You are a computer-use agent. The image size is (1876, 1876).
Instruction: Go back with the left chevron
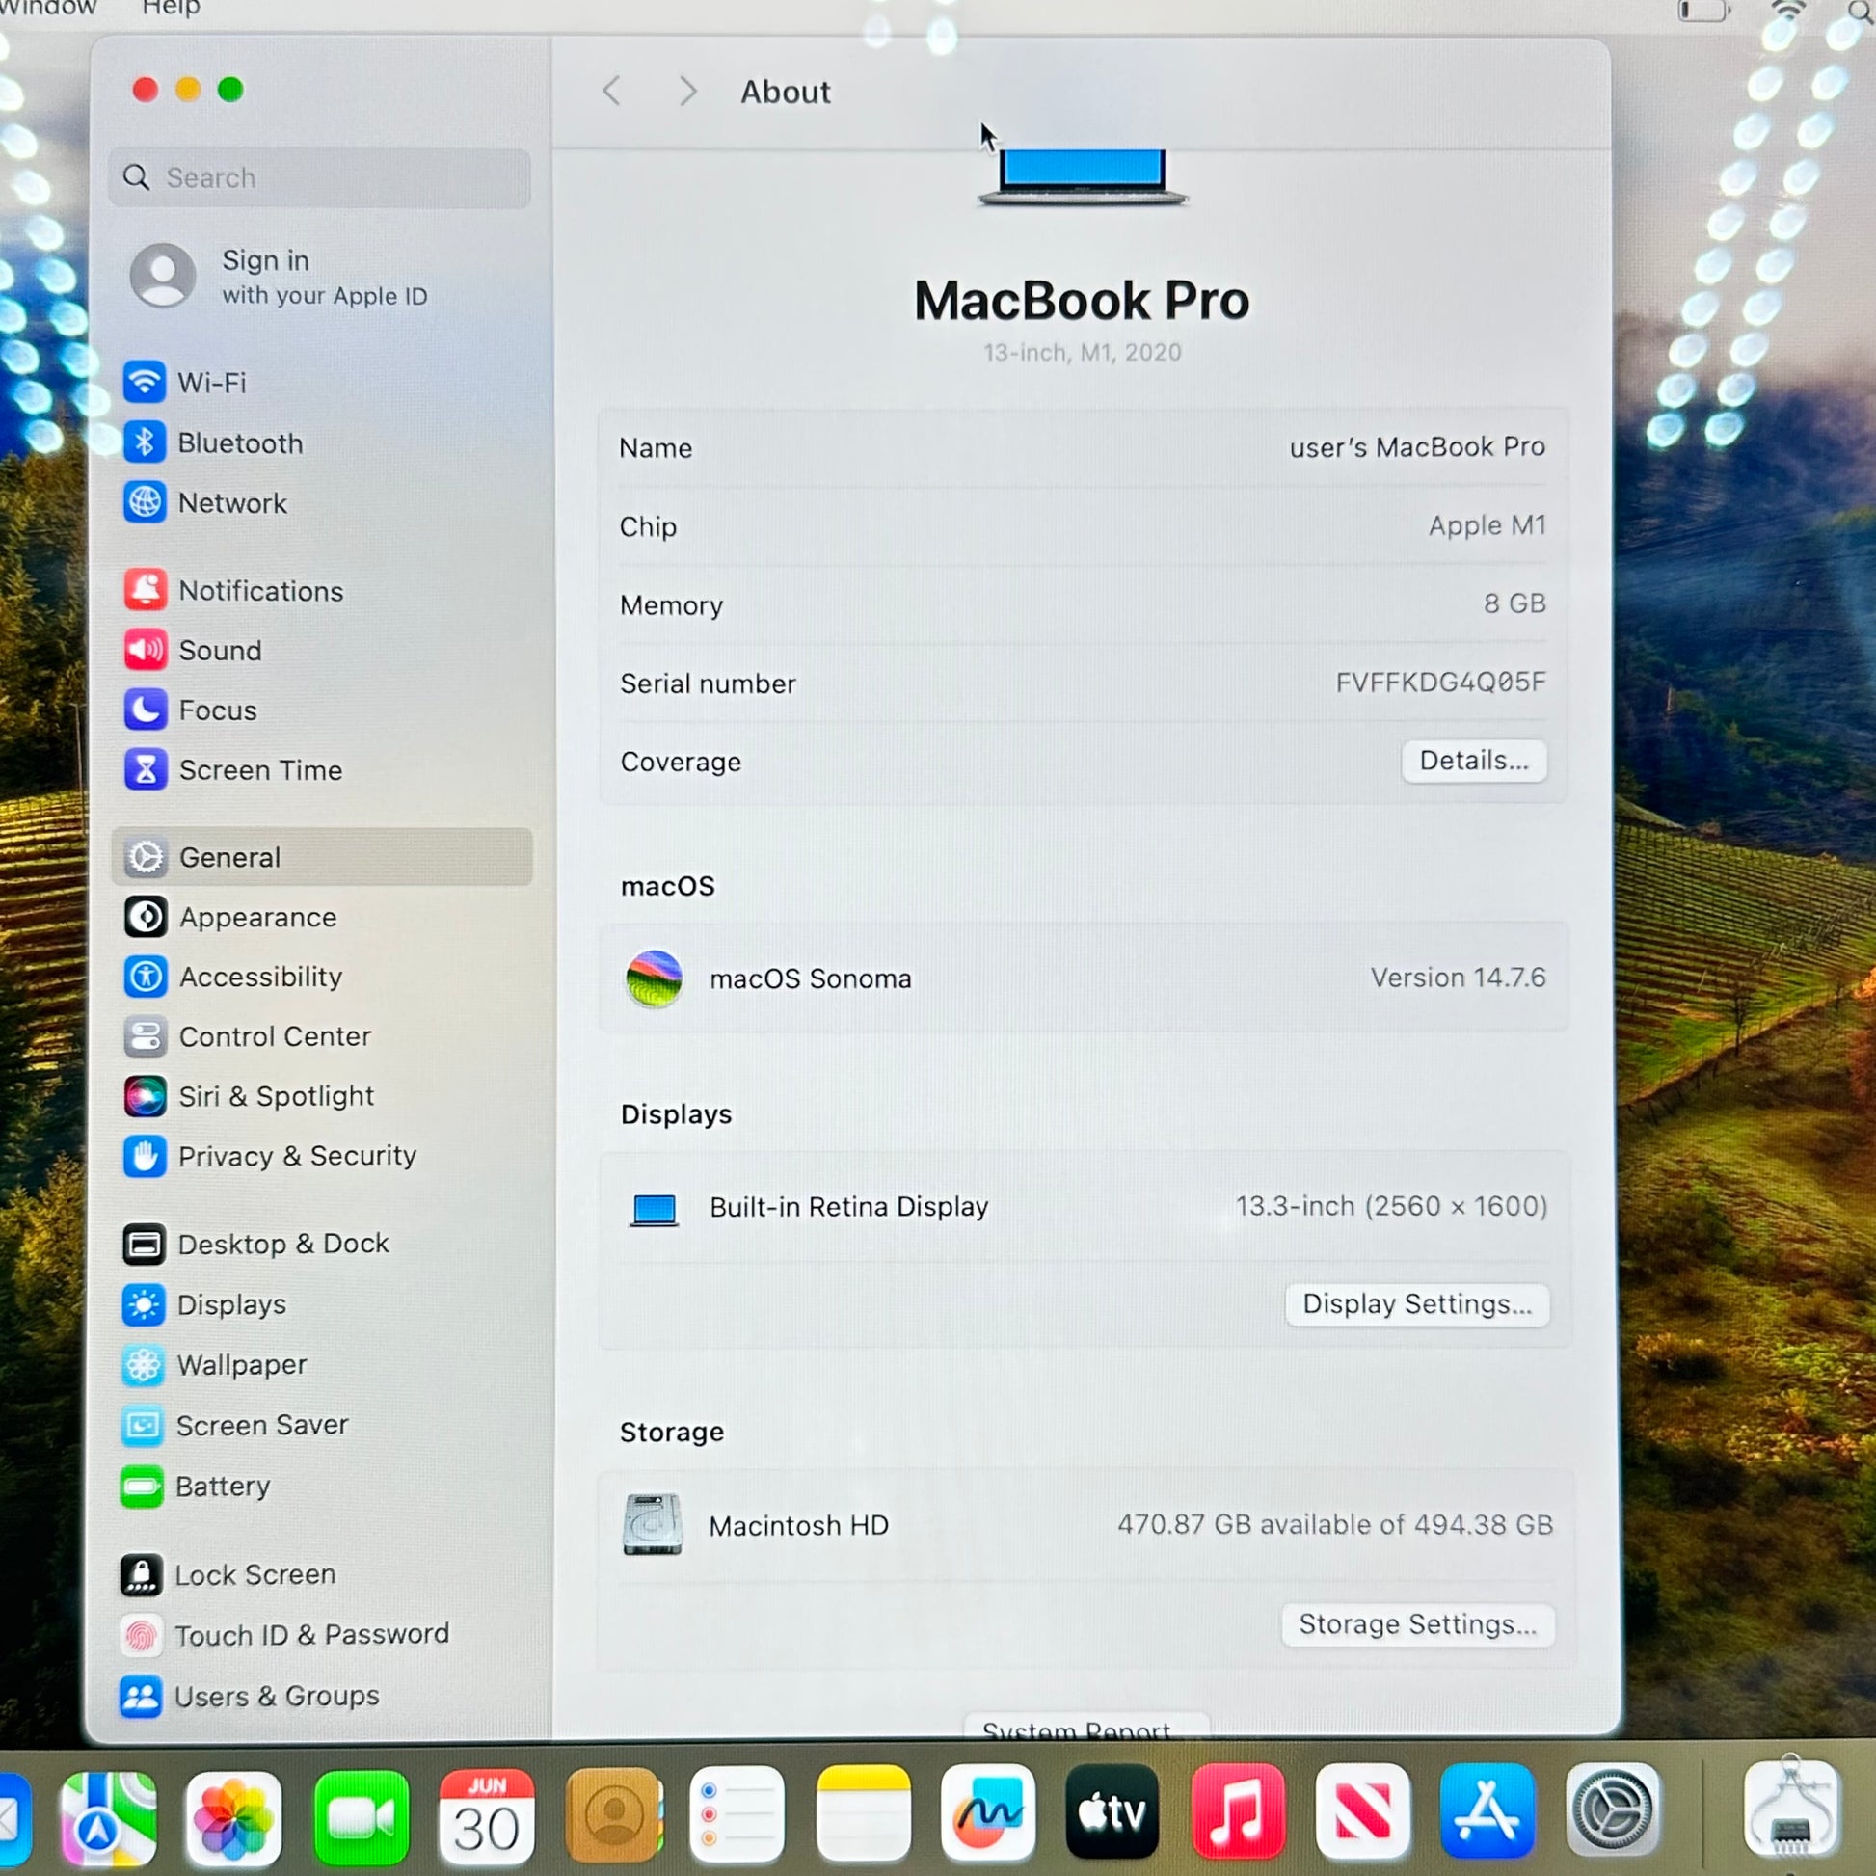pyautogui.click(x=612, y=92)
